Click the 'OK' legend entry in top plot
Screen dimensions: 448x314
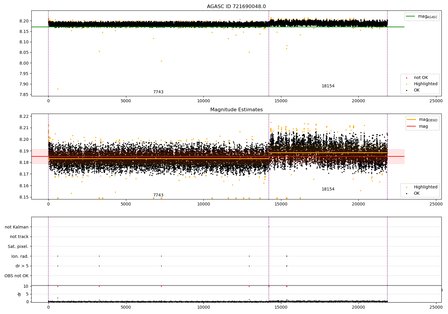tap(416, 90)
